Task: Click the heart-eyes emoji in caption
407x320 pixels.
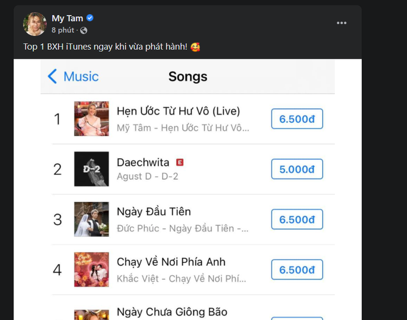Action: click(x=195, y=47)
